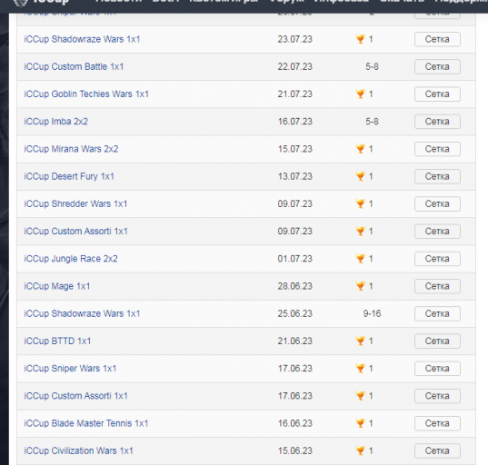Select the date 21.07.23
The image size is (488, 465).
point(295,94)
